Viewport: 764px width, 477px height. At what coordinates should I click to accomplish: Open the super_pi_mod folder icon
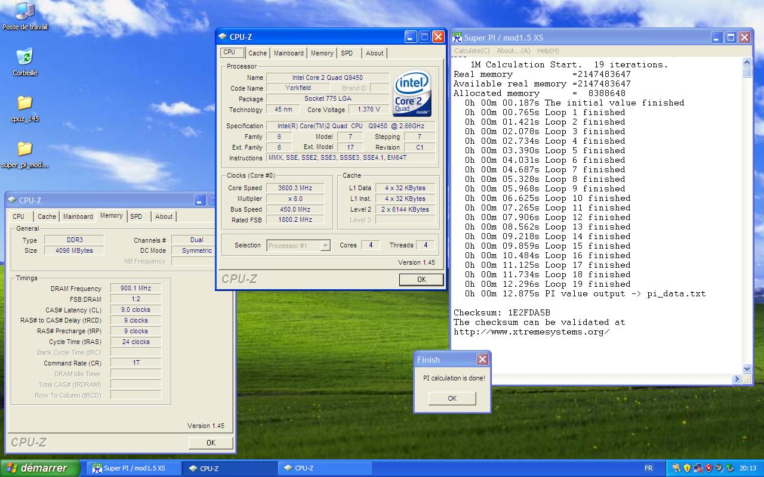tap(24, 149)
